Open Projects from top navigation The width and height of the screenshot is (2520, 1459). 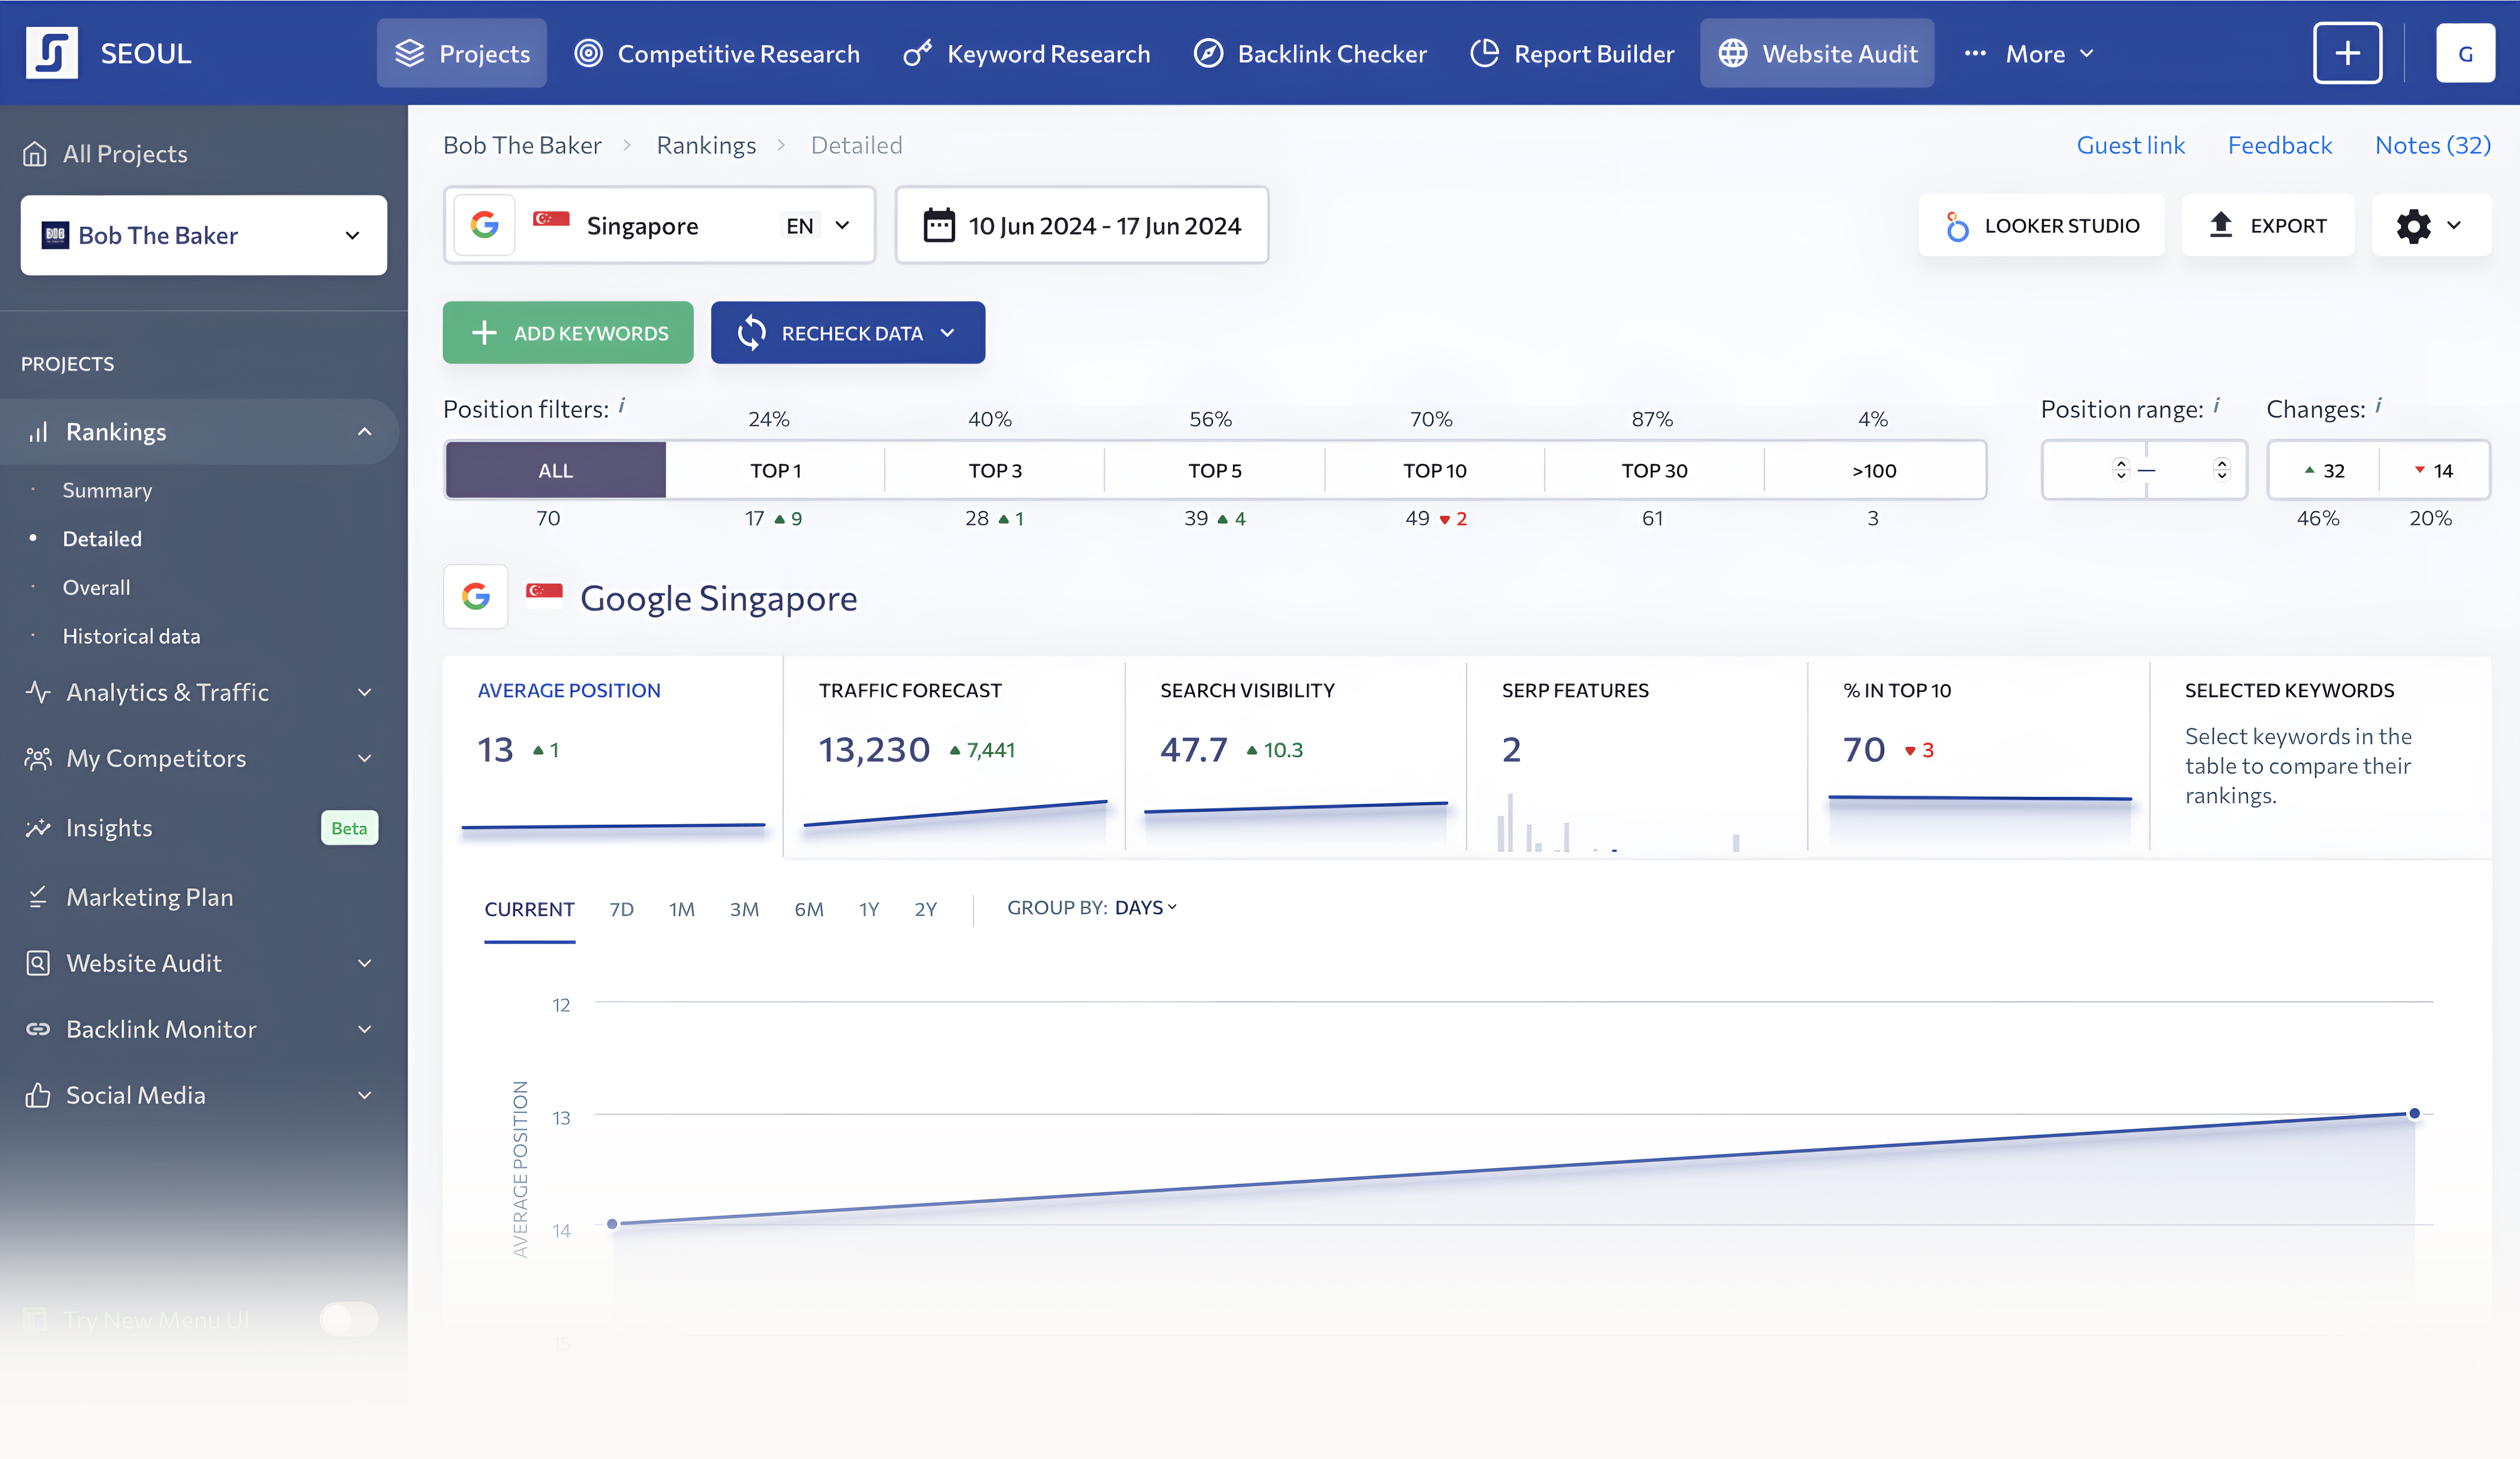pyautogui.click(x=462, y=53)
